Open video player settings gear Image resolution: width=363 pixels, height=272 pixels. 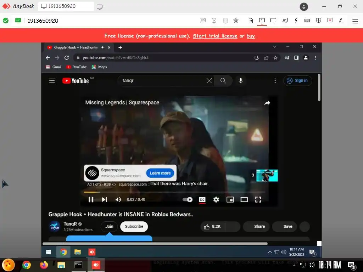tap(216, 199)
